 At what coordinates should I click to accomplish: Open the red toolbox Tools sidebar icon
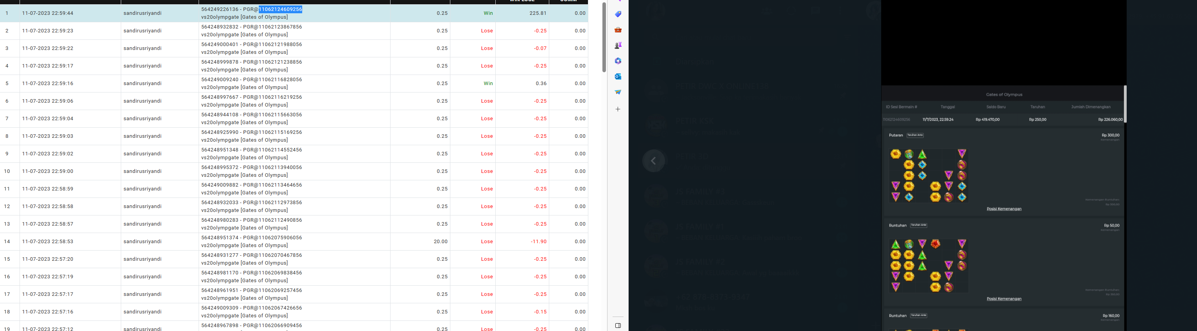(618, 30)
